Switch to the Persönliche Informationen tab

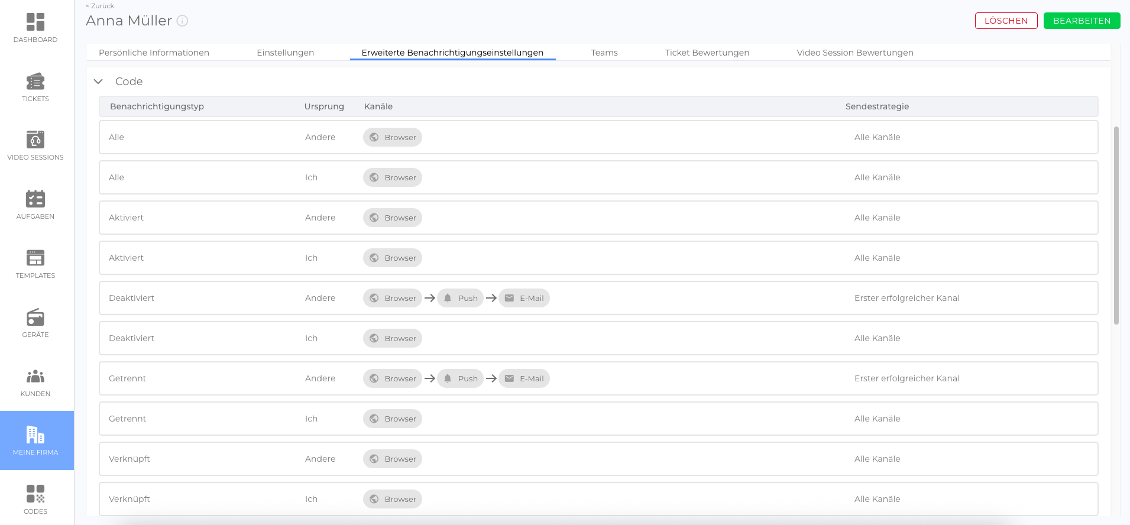[154, 53]
